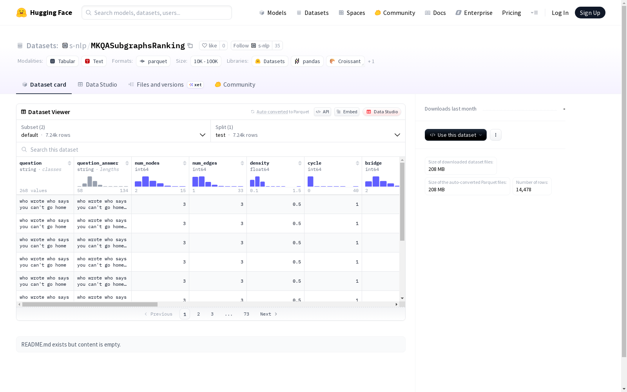Open the Use this dataset dropdown
The image size is (627, 392).
(x=456, y=135)
